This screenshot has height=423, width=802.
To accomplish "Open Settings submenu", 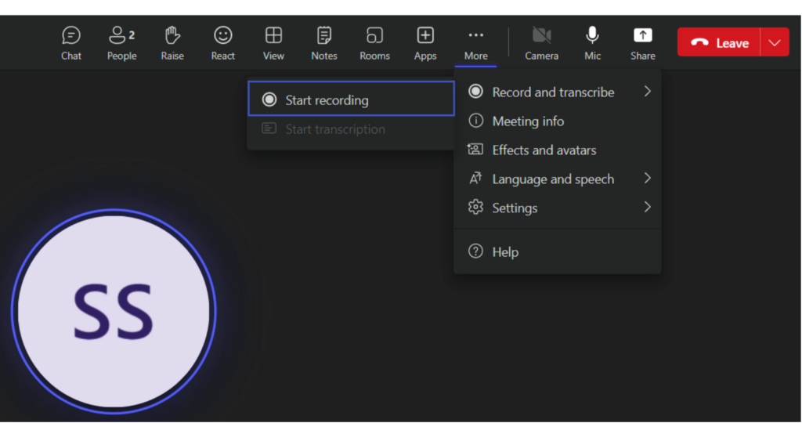I will point(558,208).
